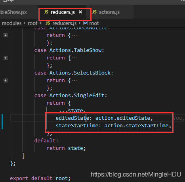Click the 'default:' keyword line
The image size is (185, 182).
[46, 141]
